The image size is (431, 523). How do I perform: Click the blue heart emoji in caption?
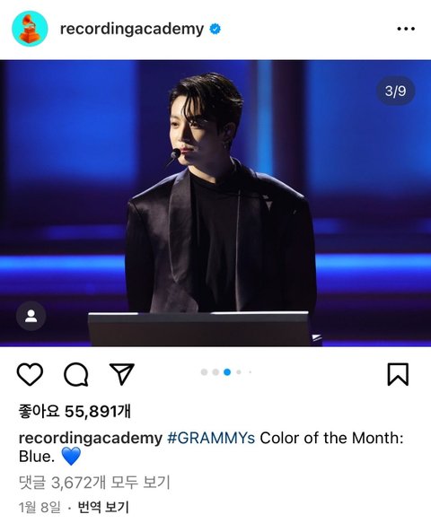(x=72, y=457)
